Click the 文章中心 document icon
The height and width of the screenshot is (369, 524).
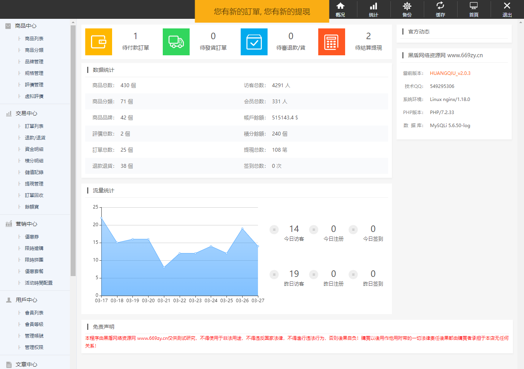[9, 365]
